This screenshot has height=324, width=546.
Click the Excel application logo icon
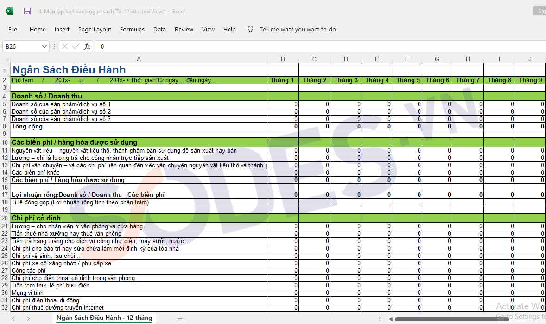[x=10, y=11]
